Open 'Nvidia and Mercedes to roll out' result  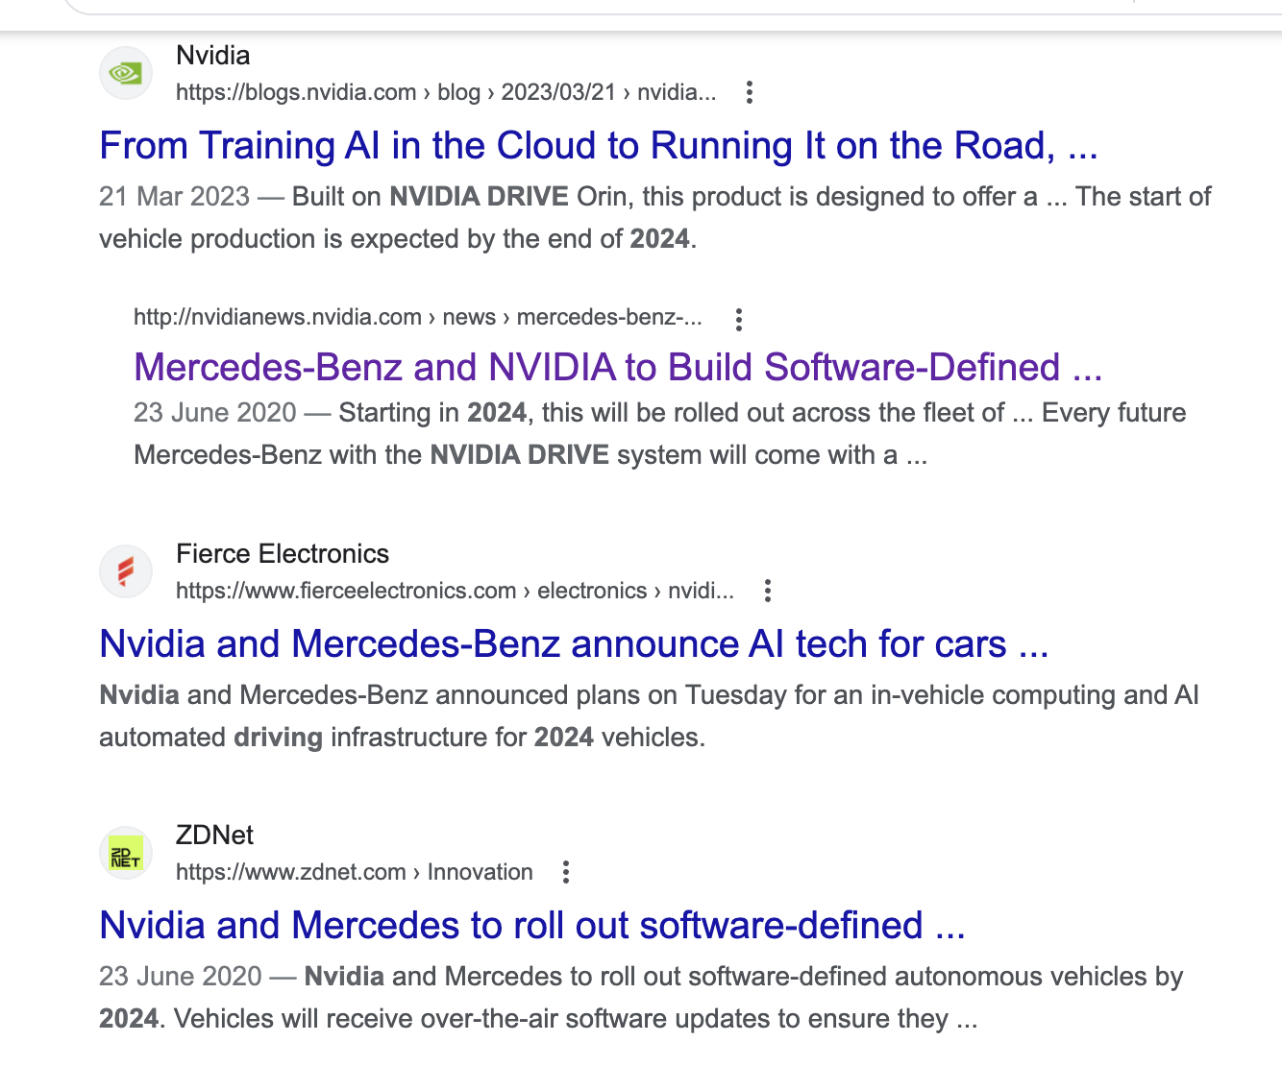coord(532,926)
